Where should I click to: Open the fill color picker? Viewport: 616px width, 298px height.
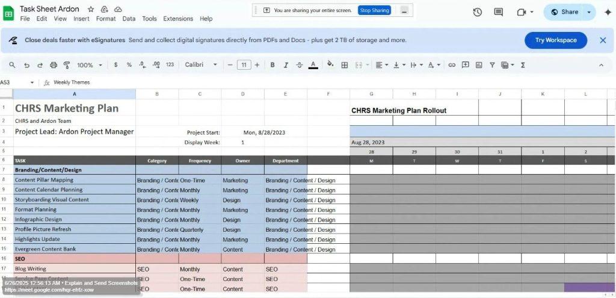[330, 65]
